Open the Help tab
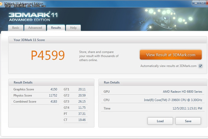The height and width of the screenshot is (139, 208). [73, 28]
